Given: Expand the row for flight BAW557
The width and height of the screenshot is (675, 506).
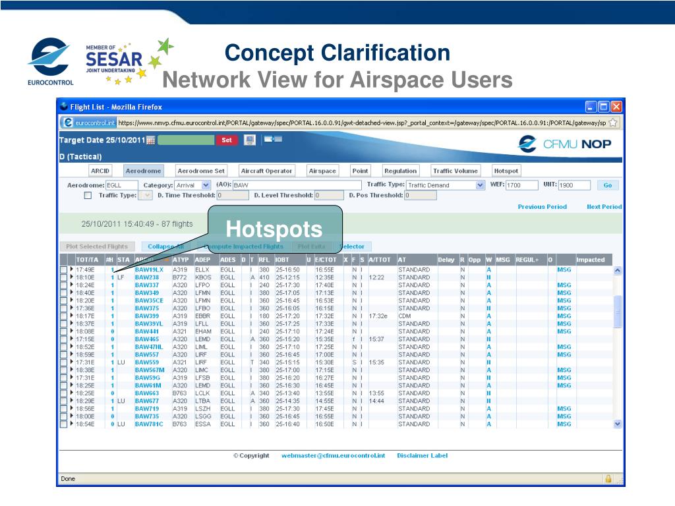Looking at the screenshot, I should pyautogui.click(x=71, y=354).
